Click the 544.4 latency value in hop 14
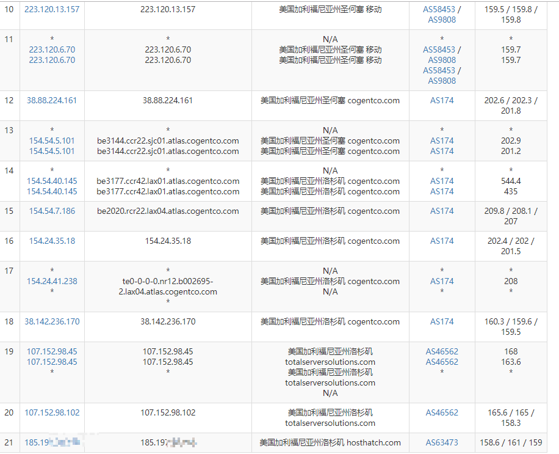Screen dimensions: 559x454 511,181
